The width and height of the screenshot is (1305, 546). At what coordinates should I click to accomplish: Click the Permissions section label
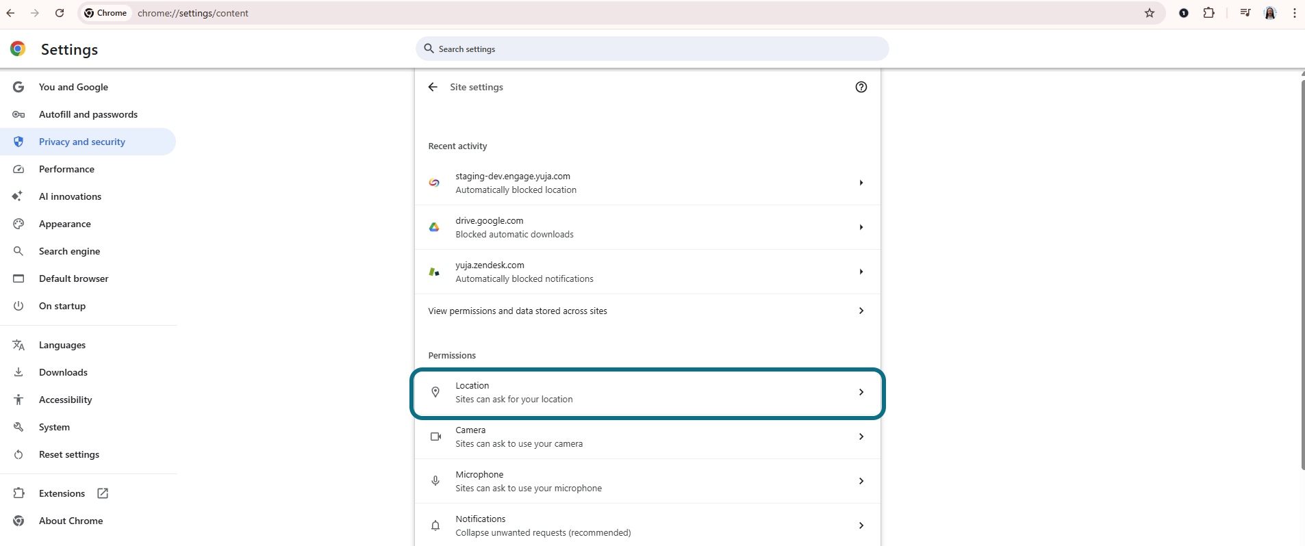tap(452, 356)
